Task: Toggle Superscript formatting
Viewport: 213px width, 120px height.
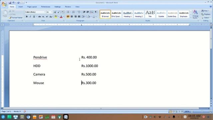Action: coord(47,17)
